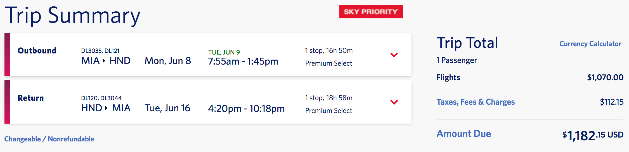Expand the Return flight details chevron
Viewport: 629px width, 152px height.
click(394, 102)
